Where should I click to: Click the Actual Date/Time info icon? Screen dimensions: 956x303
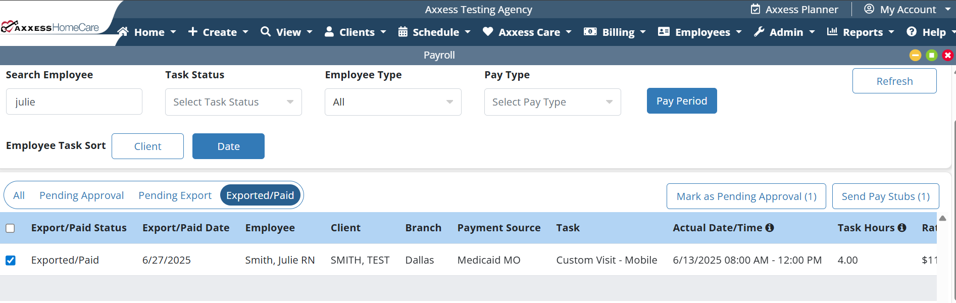(770, 228)
